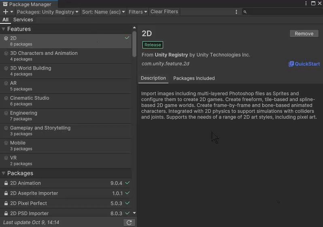Click the add package plus icon
The width and height of the screenshot is (323, 227).
[6, 12]
